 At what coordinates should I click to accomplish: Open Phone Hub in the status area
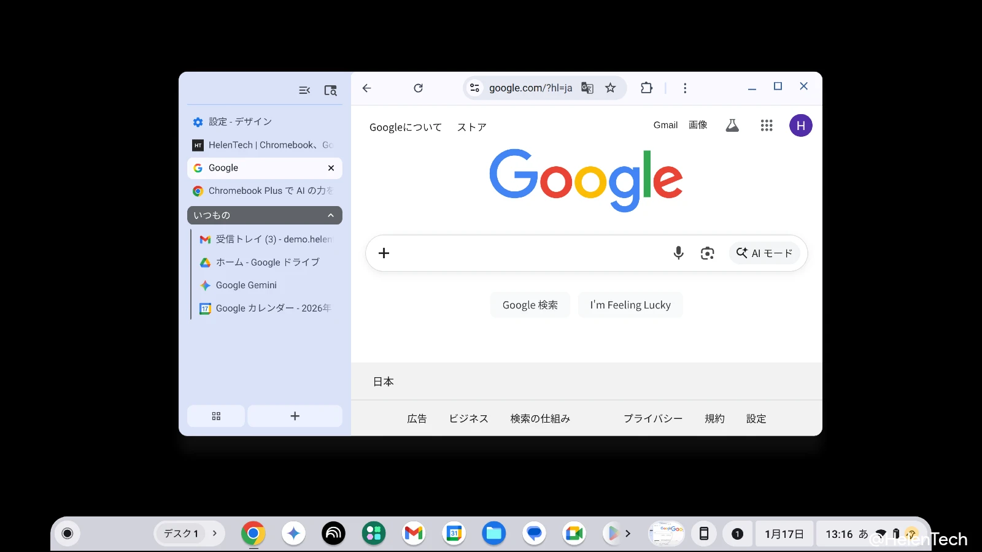click(x=703, y=533)
